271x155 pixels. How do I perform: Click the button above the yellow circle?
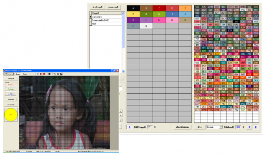click(11, 105)
